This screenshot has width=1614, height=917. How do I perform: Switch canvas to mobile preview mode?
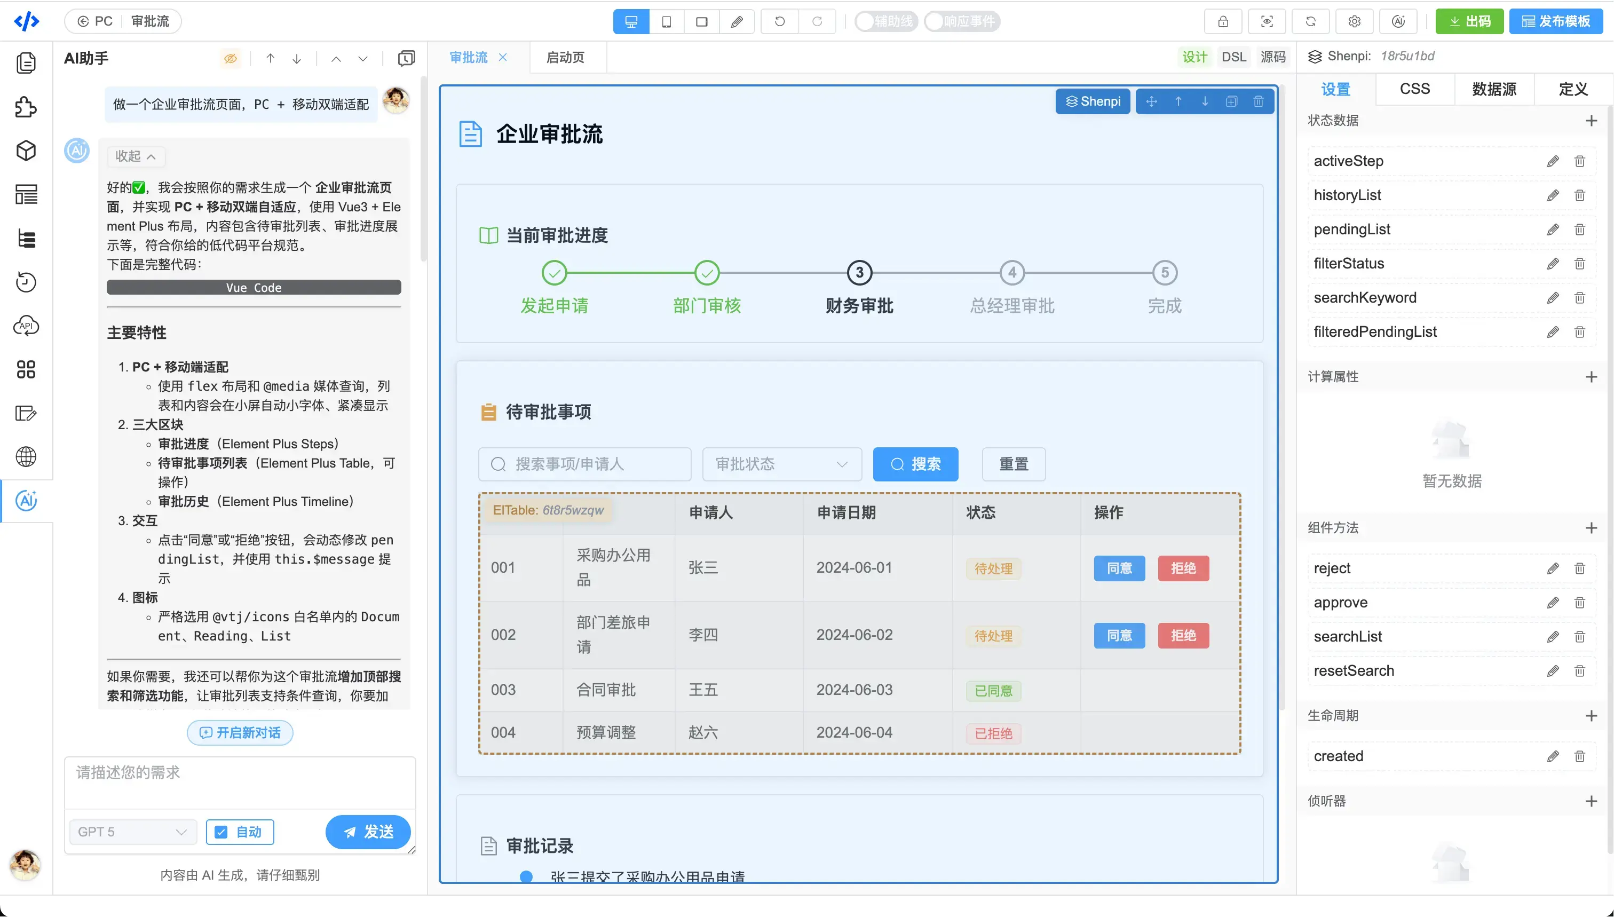pos(666,21)
